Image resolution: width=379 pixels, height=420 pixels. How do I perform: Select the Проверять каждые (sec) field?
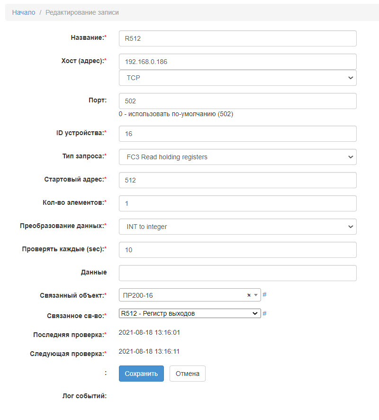237,250
